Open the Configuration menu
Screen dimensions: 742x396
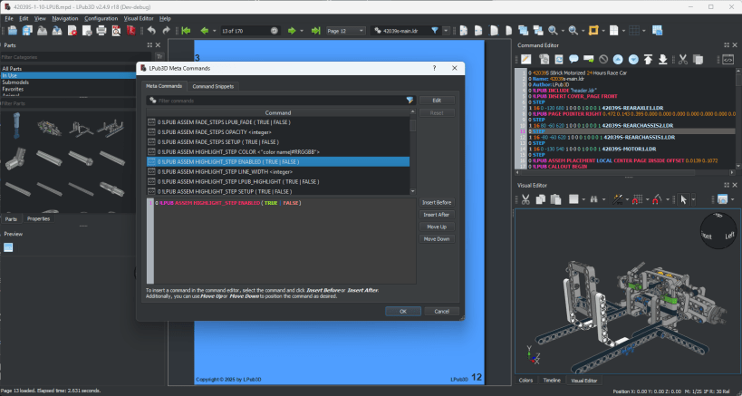[x=101, y=18]
